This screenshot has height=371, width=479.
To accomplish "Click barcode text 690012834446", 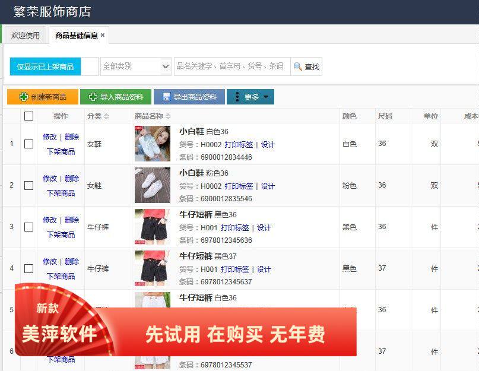I will 226,157.
